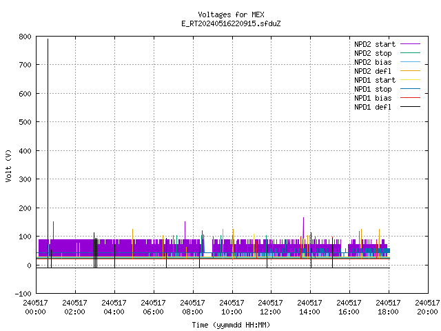Click the NPD2 bias light blue legend line
This screenshot has width=441, height=331.
(x=410, y=62)
